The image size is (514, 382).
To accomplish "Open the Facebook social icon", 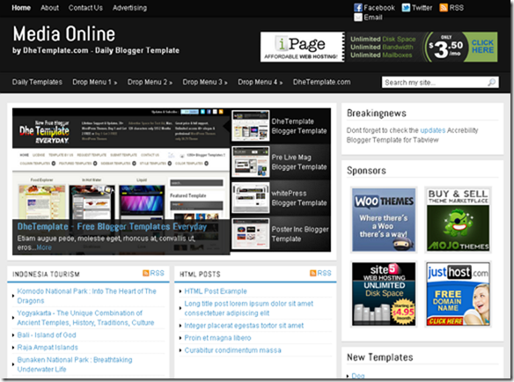I will coord(358,8).
